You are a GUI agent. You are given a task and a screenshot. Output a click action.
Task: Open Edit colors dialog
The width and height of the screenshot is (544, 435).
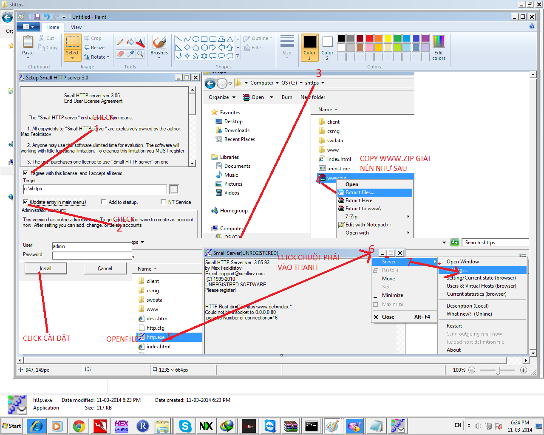[439, 48]
